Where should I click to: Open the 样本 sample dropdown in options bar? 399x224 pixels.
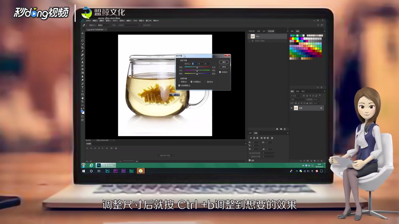[x=128, y=25]
